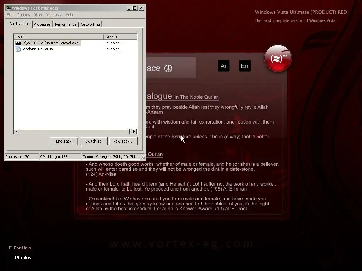Switch language to Arabic with Ar button
Viewport: 362px width, 271px height.
pyautogui.click(x=223, y=66)
